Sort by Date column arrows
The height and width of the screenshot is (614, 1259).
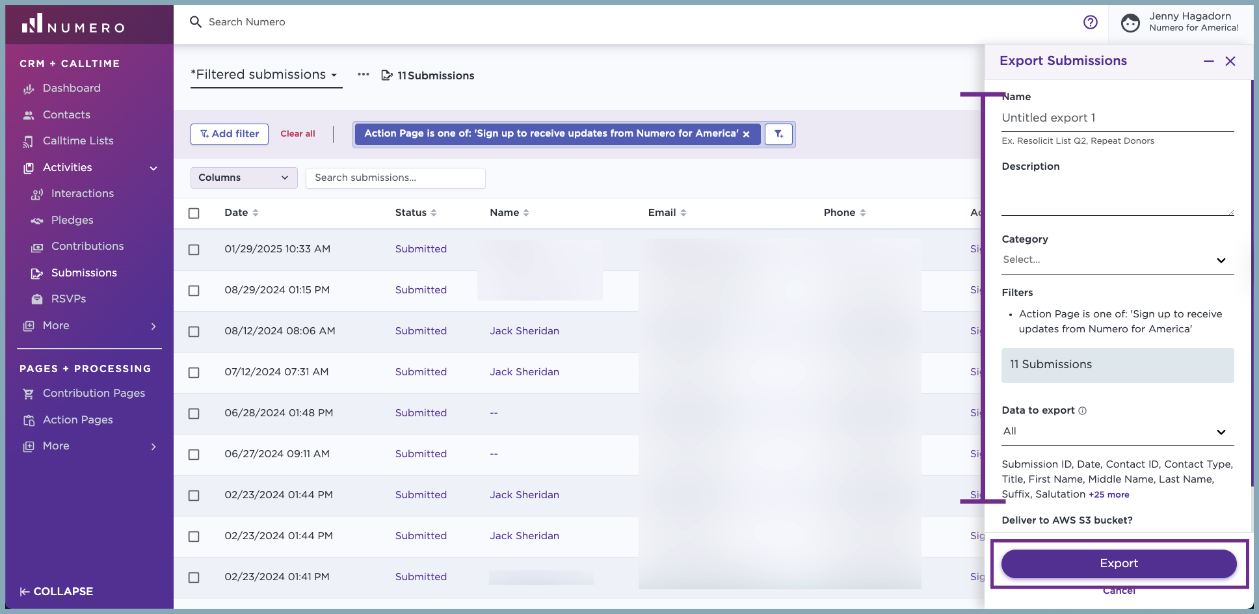pos(256,213)
